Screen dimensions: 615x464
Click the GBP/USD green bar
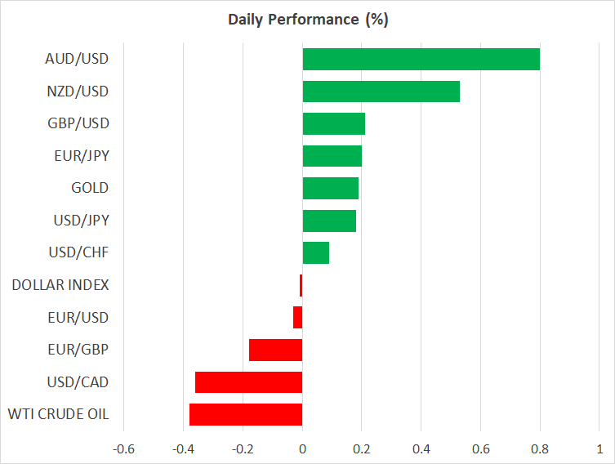(x=333, y=123)
